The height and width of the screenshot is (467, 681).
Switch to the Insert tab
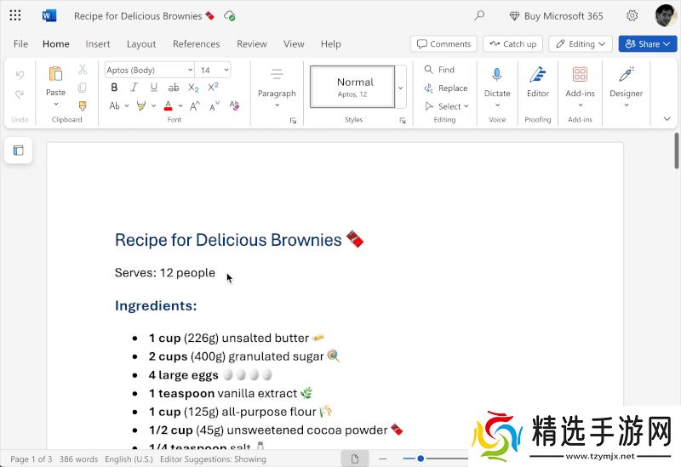(x=98, y=44)
